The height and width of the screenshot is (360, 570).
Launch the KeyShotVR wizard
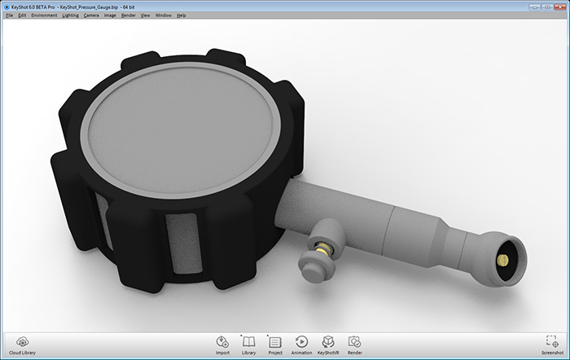328,344
